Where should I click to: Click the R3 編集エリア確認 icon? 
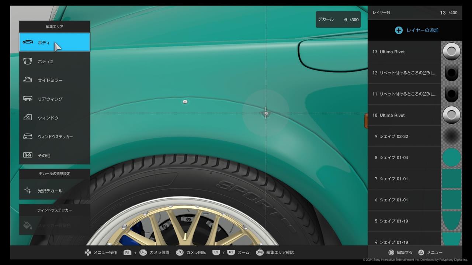[260, 252]
